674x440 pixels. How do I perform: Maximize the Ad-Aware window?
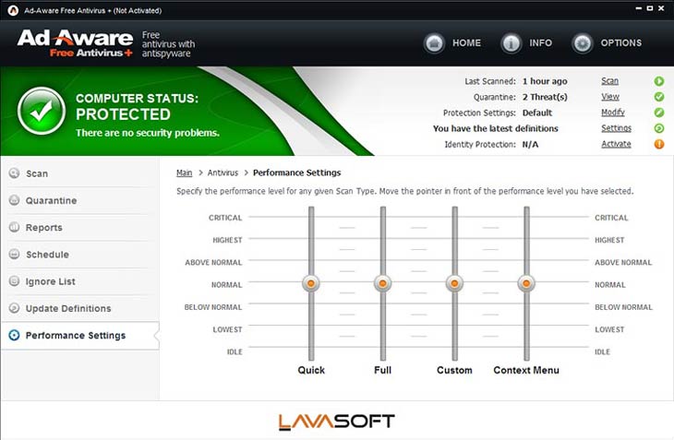650,8
